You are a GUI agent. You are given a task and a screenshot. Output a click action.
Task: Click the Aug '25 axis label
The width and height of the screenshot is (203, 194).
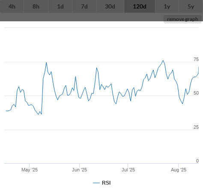click(179, 170)
